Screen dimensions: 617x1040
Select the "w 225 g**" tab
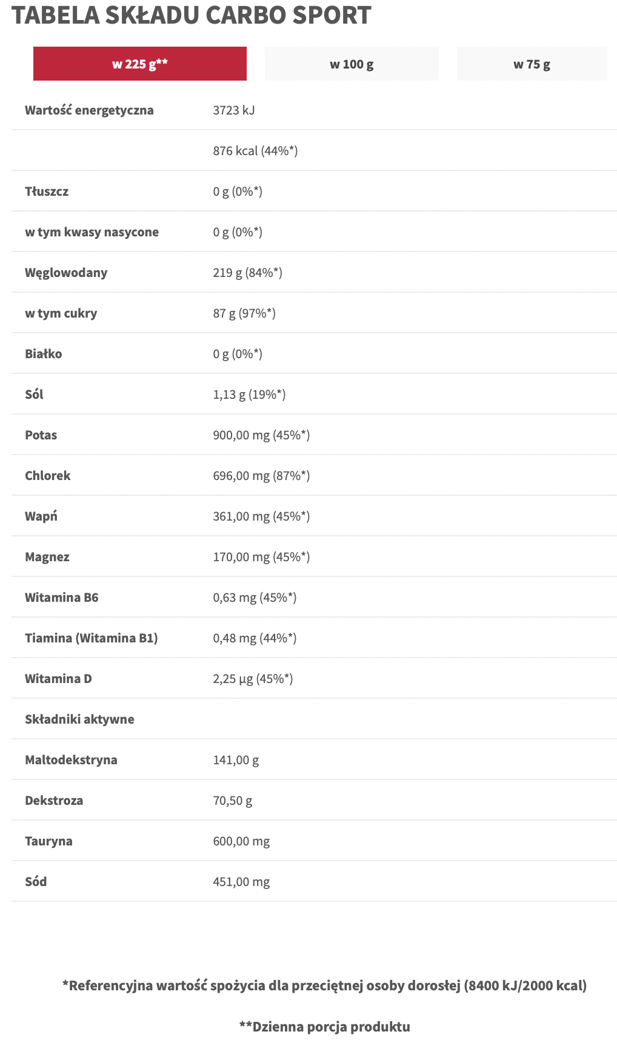click(x=140, y=64)
